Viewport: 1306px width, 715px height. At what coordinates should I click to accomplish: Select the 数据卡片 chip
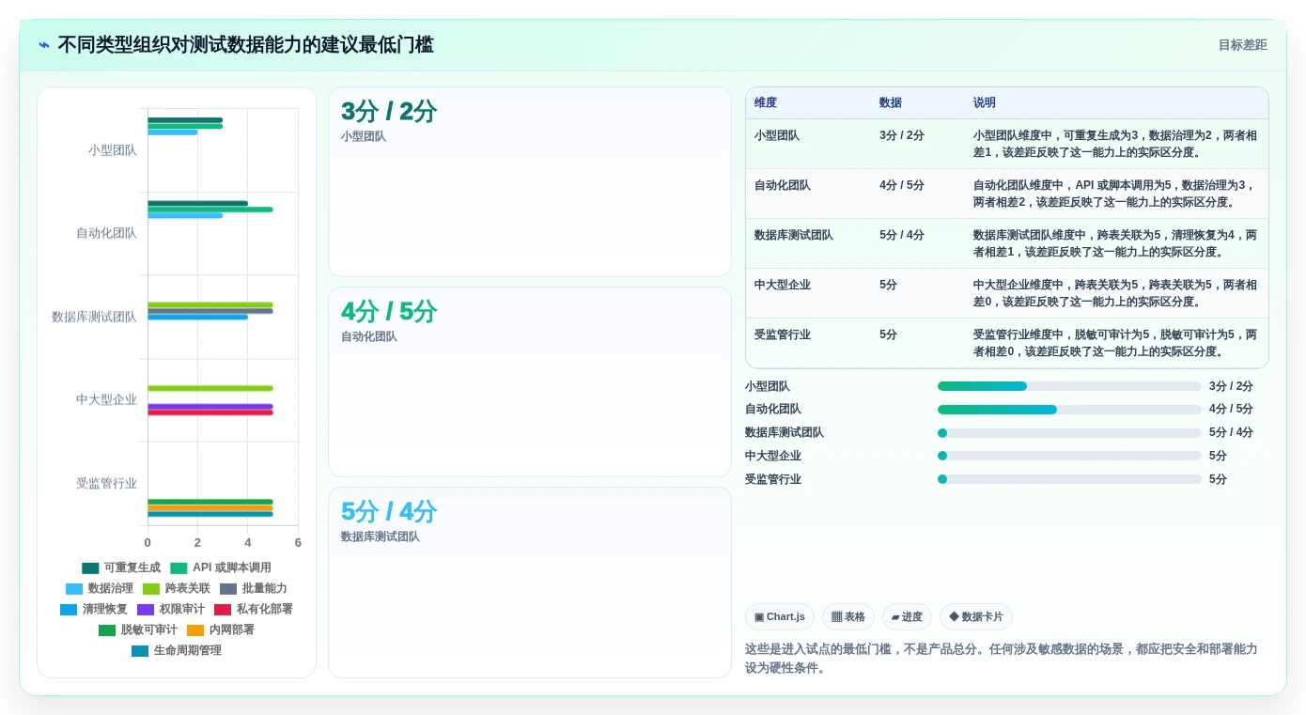click(x=976, y=617)
